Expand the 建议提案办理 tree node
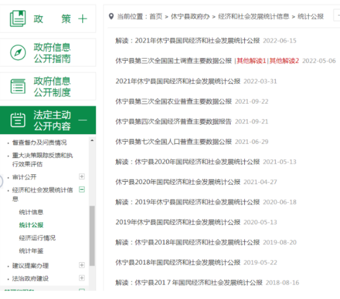340x299 pixels. tap(82, 265)
